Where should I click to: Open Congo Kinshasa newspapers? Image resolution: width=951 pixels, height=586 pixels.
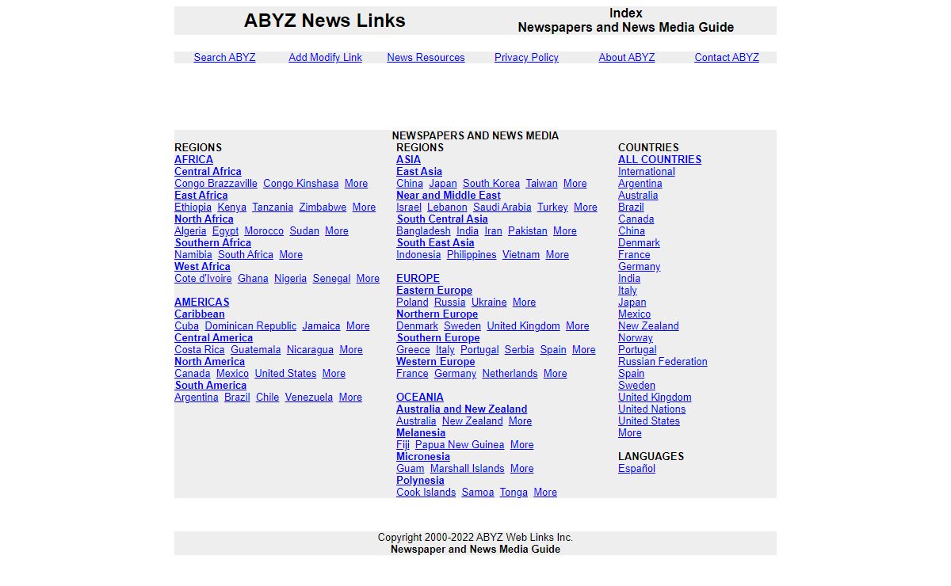click(300, 183)
